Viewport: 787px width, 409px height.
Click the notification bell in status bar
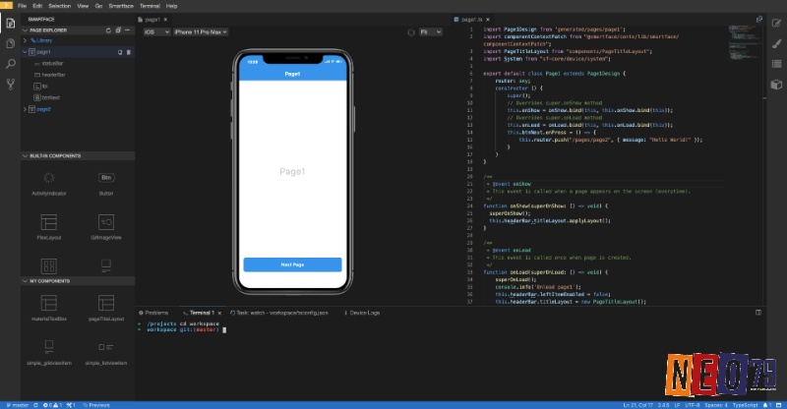[x=767, y=405]
